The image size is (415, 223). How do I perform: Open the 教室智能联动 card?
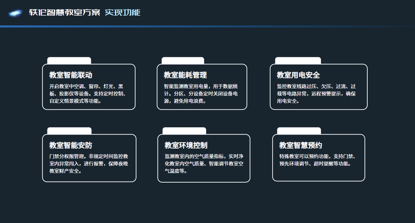89,87
